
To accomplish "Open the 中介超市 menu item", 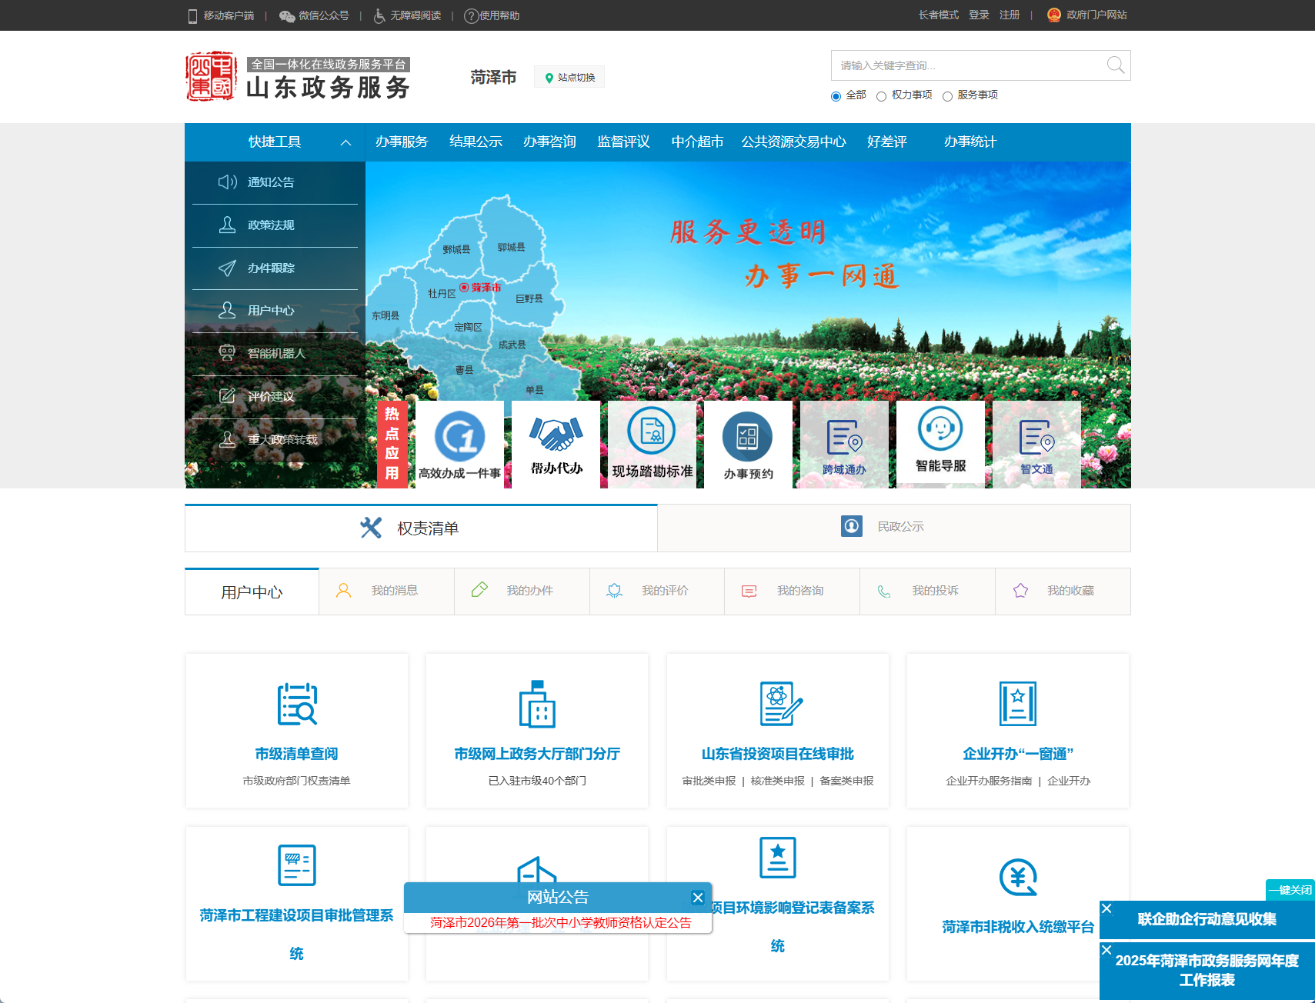I will point(696,142).
